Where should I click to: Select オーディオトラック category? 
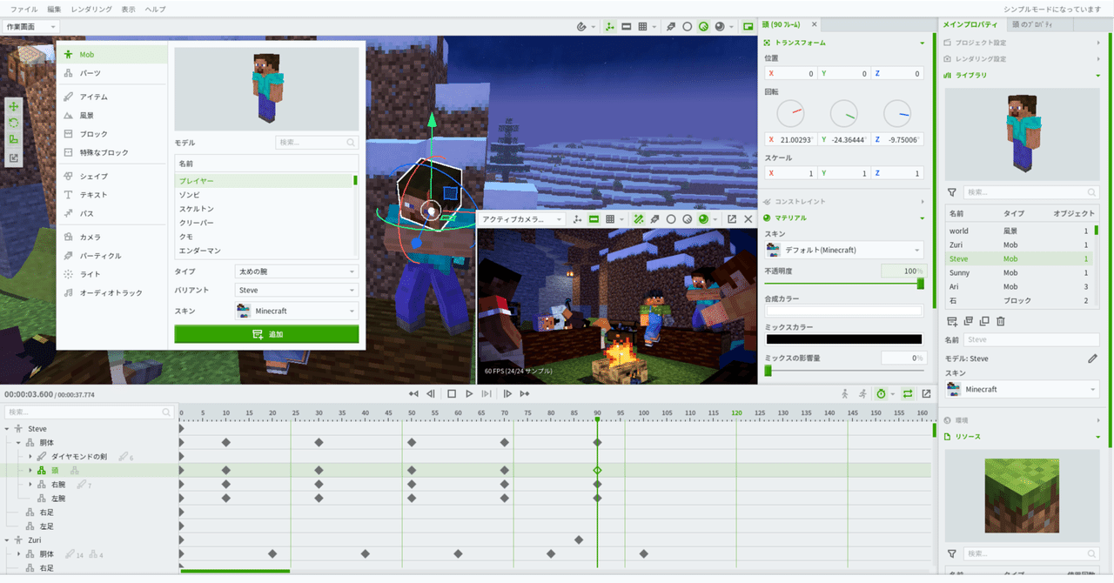(111, 293)
